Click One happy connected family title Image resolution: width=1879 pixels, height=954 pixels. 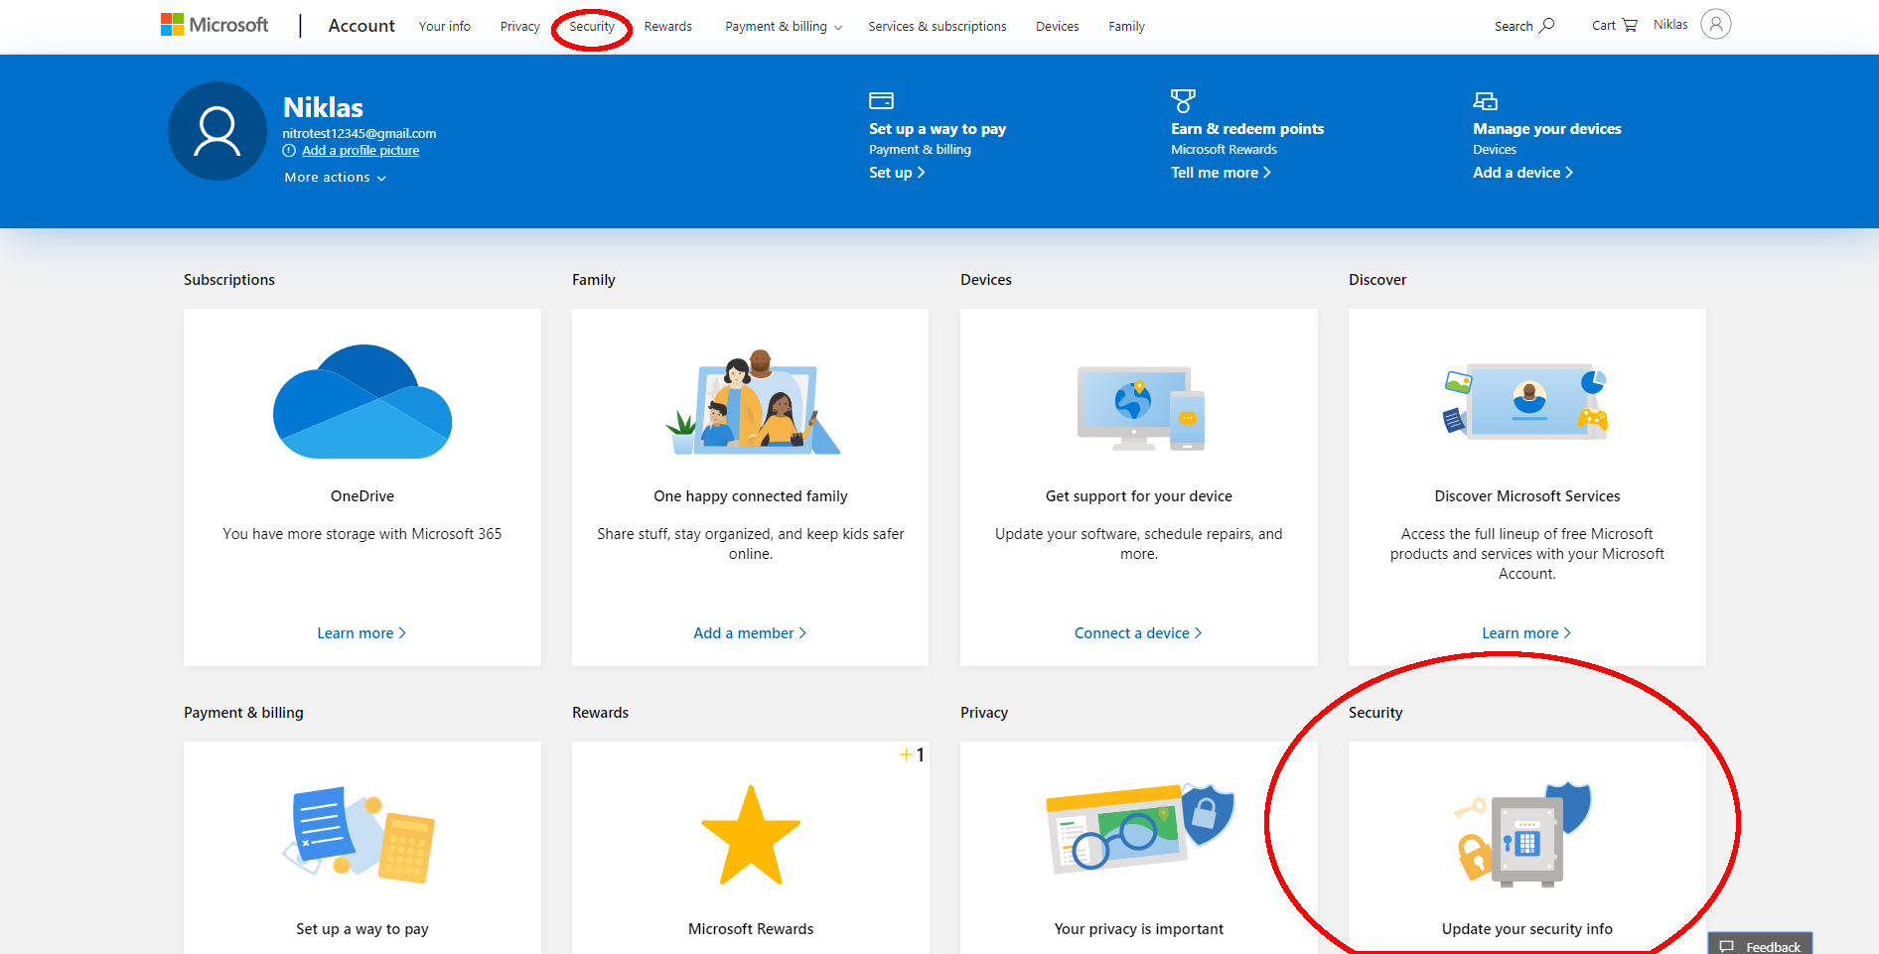(751, 496)
